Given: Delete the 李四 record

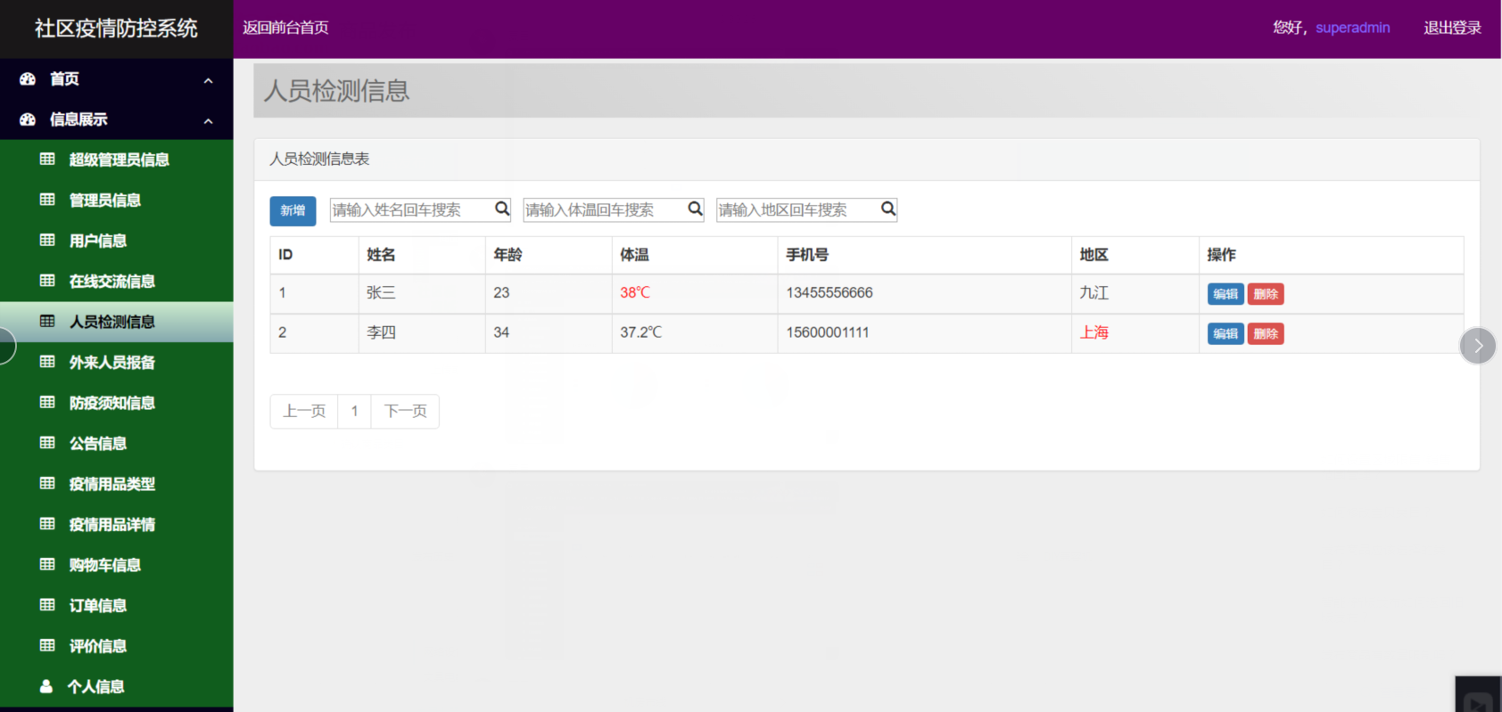Looking at the screenshot, I should (x=1266, y=333).
